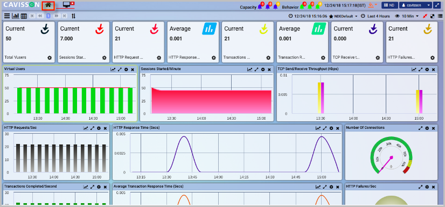The height and width of the screenshot is (207, 445).
Task: Open the hamburger menu on toolbar
Action: (x=7, y=16)
